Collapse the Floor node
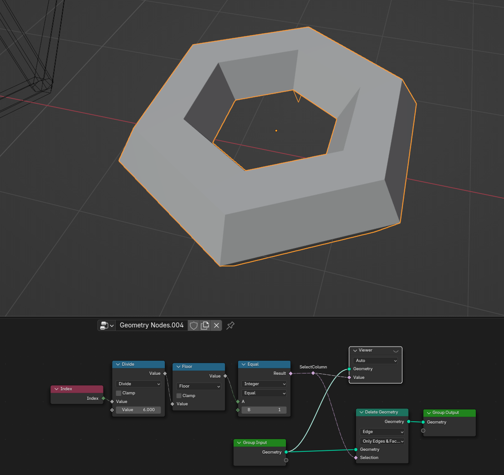This screenshot has height=475, width=504. (x=178, y=367)
